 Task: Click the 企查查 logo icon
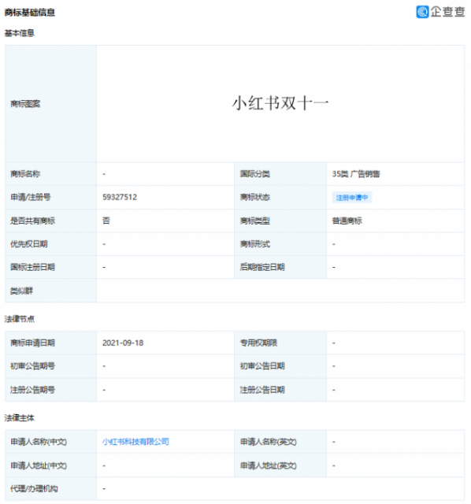422,12
